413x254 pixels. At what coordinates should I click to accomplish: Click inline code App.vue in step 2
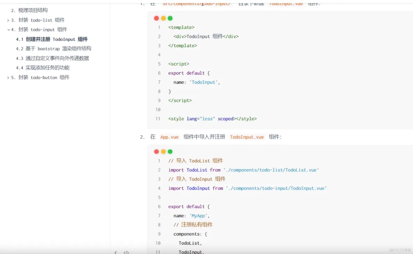click(170, 137)
